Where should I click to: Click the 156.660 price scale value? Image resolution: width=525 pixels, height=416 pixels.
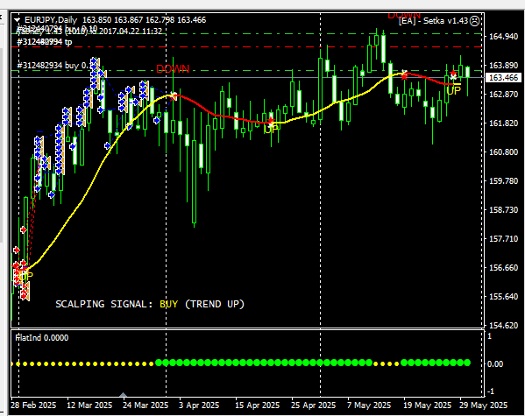pos(503,268)
